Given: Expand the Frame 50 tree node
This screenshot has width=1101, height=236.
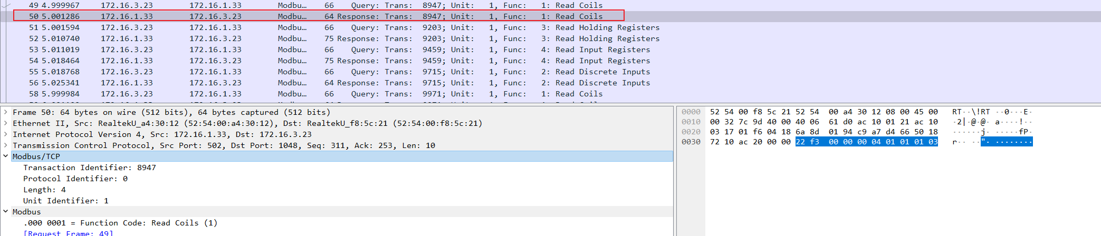Looking at the screenshot, I should 6,112.
